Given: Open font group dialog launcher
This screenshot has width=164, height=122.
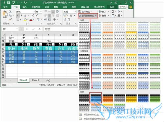Looking at the screenshot, I should coord(42,24).
